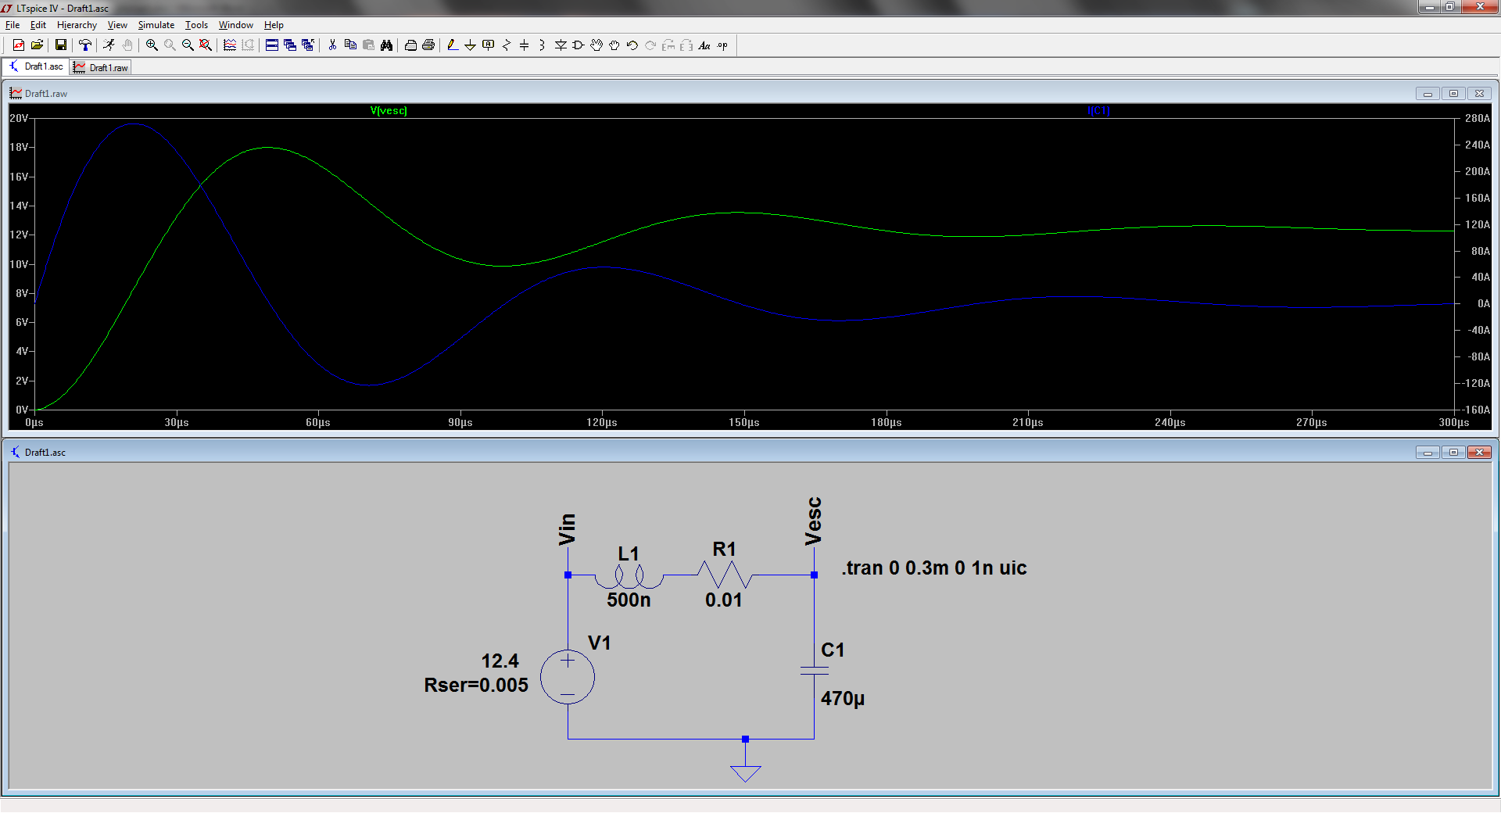Viewport: 1501px width, 813px height.
Task: Open the Hierarchy menu
Action: pyautogui.click(x=77, y=25)
